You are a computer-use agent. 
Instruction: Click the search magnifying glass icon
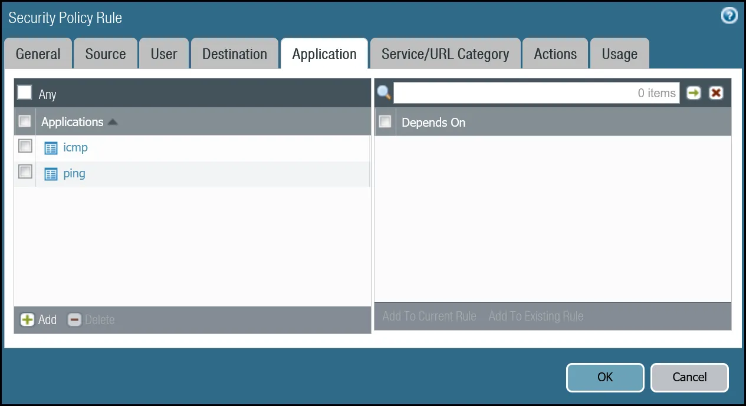(x=384, y=93)
